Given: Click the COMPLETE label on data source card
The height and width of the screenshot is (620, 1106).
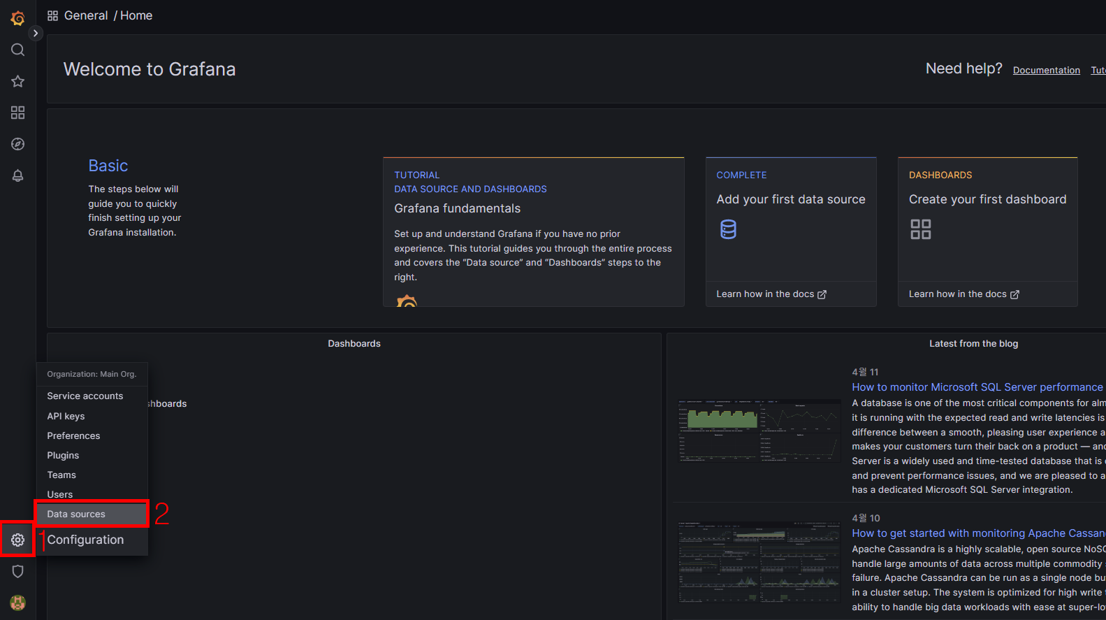Looking at the screenshot, I should (741, 175).
